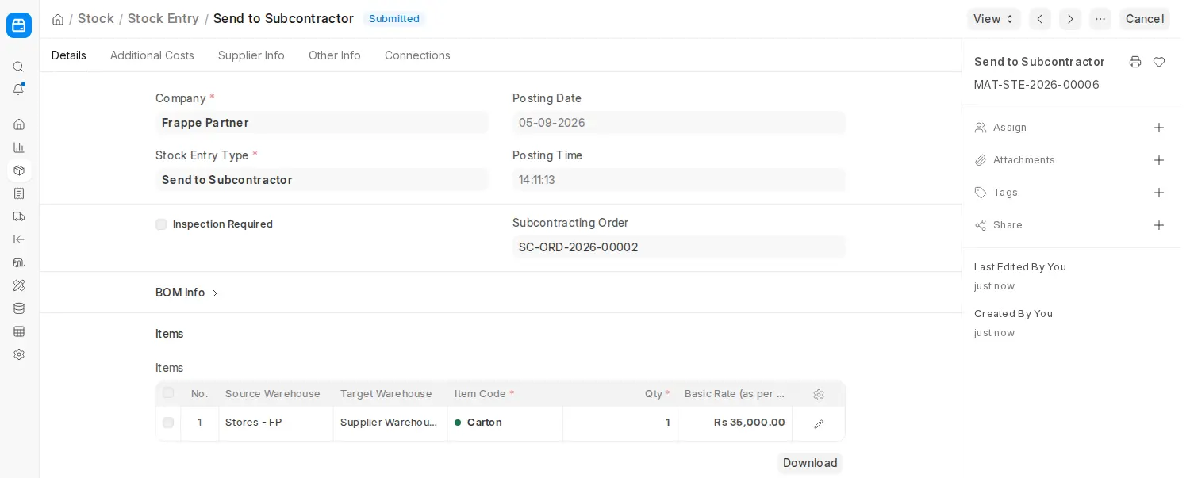
Task: Click the breadcrumb home icon
Action: [58, 19]
